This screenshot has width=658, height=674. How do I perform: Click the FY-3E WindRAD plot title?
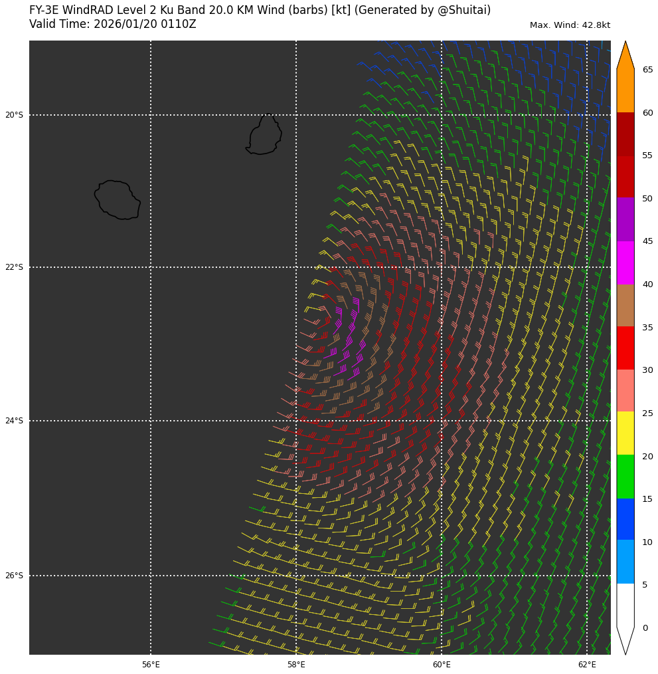point(260,11)
